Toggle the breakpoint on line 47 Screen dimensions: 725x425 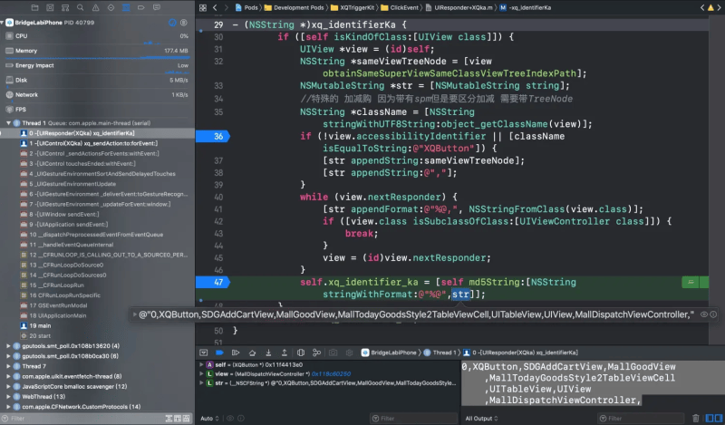(214, 282)
